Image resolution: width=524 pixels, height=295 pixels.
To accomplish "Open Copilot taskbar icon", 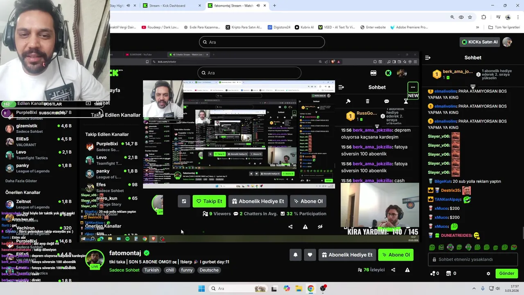I will click(x=287, y=288).
